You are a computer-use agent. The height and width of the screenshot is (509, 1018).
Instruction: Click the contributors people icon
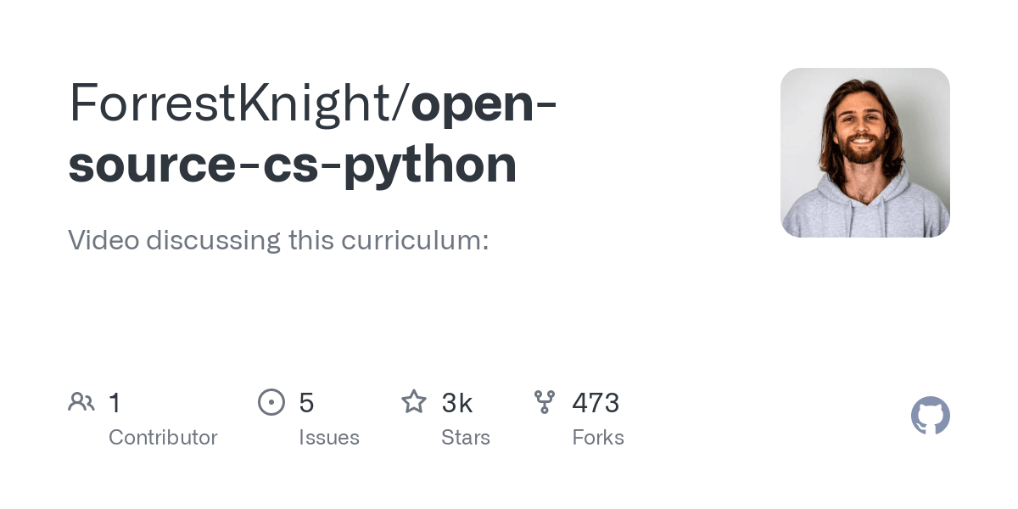[x=81, y=401]
